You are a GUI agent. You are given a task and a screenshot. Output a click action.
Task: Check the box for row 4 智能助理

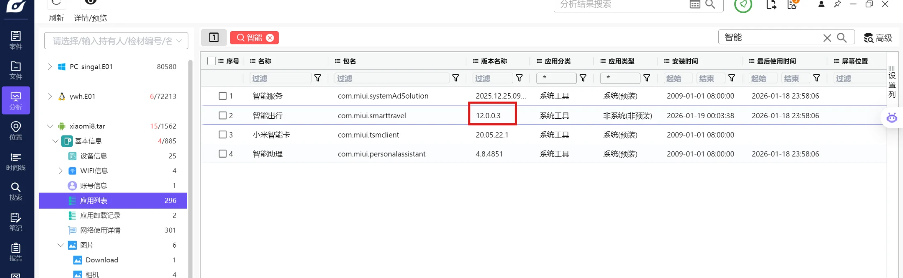[x=222, y=154]
